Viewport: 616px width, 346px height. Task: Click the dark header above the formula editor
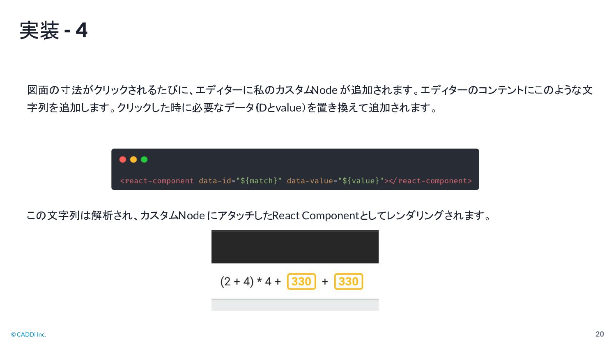coord(295,247)
